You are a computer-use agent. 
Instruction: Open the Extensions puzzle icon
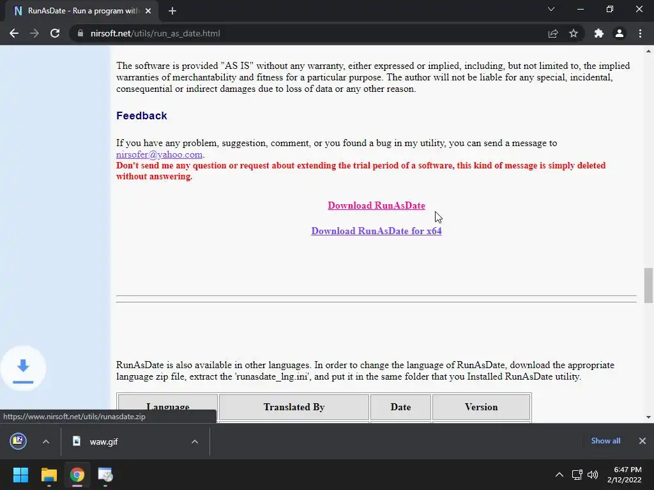(599, 33)
